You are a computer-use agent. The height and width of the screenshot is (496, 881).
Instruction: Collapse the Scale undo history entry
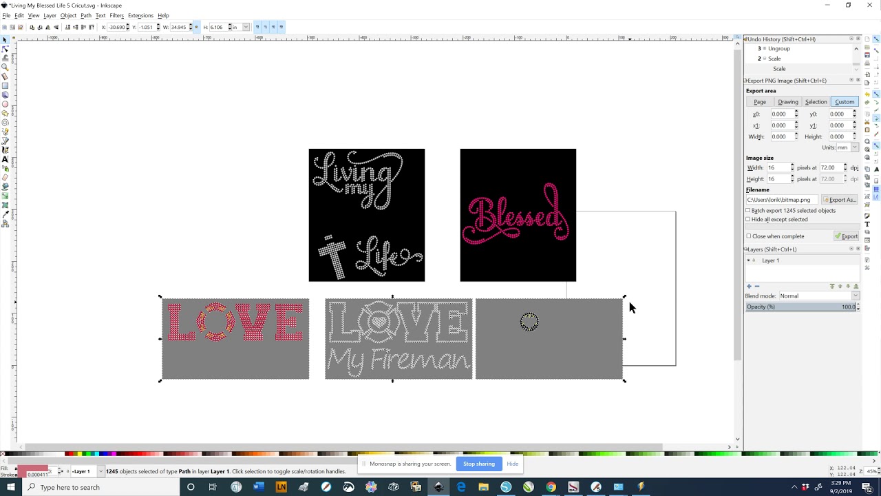764,59
